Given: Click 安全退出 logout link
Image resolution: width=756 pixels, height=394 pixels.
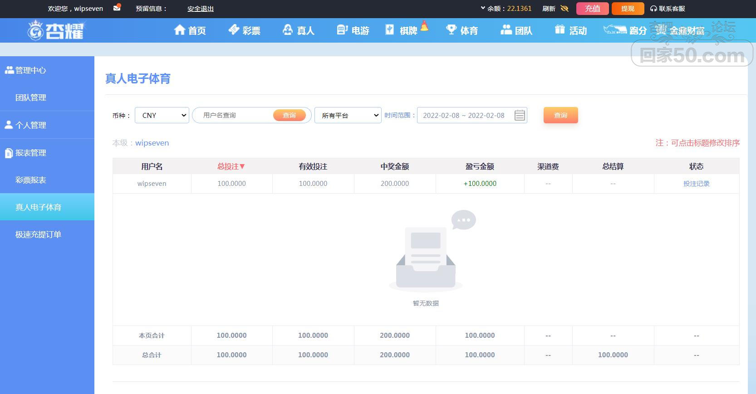Looking at the screenshot, I should coord(200,9).
